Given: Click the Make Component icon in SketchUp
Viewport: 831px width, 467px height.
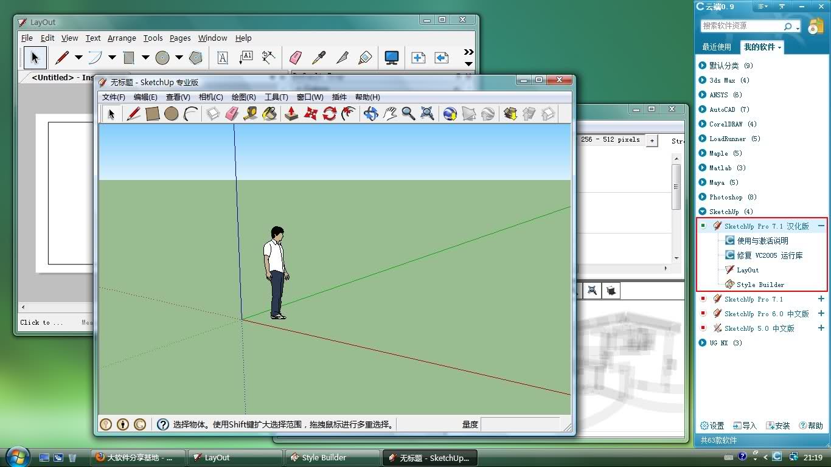Looking at the screenshot, I should pyautogui.click(x=213, y=114).
